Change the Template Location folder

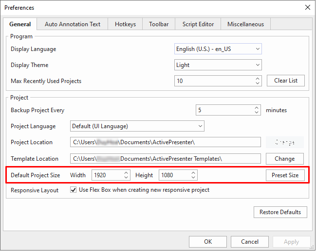point(284,159)
